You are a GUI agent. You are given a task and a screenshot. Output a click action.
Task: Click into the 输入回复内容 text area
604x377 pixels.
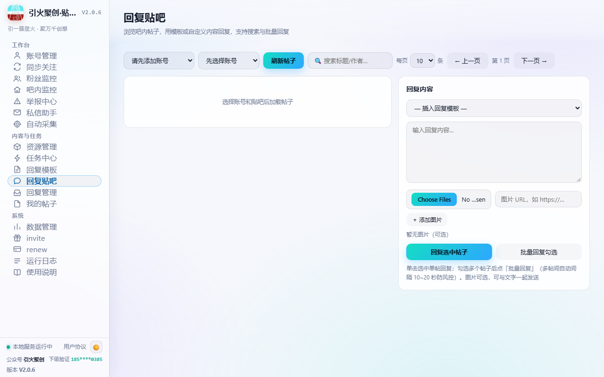coord(494,152)
